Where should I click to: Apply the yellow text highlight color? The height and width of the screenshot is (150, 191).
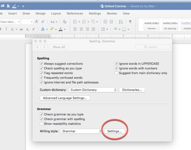[x=52, y=29]
